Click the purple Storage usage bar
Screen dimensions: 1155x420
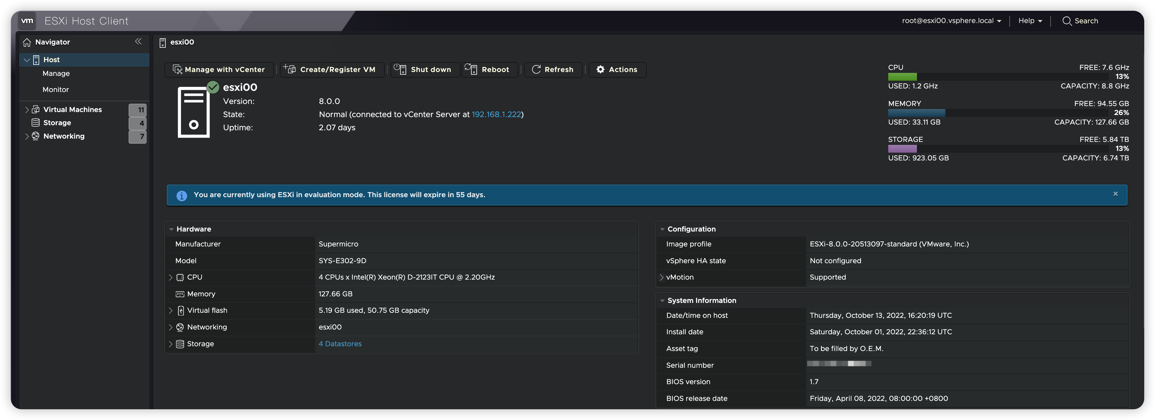pyautogui.click(x=902, y=149)
